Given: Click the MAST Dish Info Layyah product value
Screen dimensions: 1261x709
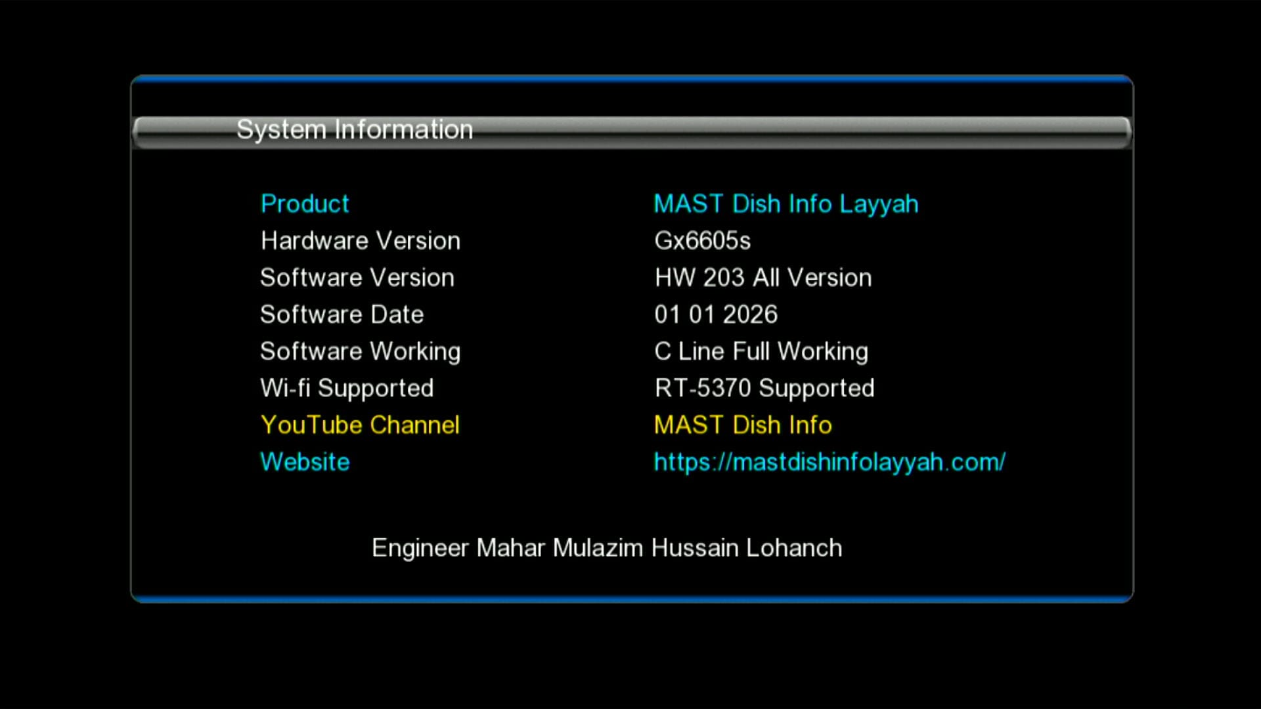Looking at the screenshot, I should click(785, 204).
